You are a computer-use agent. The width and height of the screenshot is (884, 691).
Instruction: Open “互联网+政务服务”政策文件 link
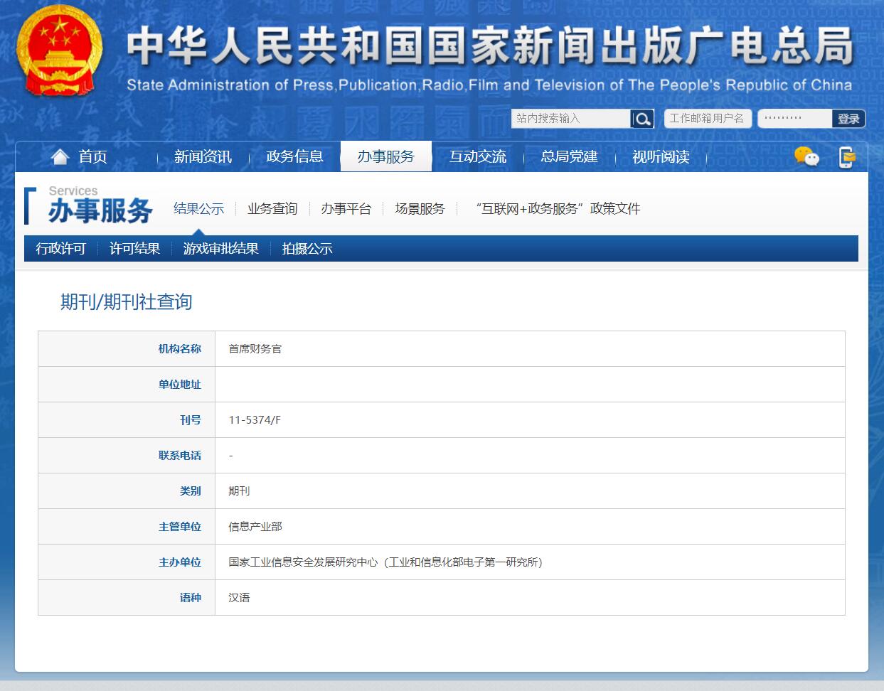pos(558,209)
